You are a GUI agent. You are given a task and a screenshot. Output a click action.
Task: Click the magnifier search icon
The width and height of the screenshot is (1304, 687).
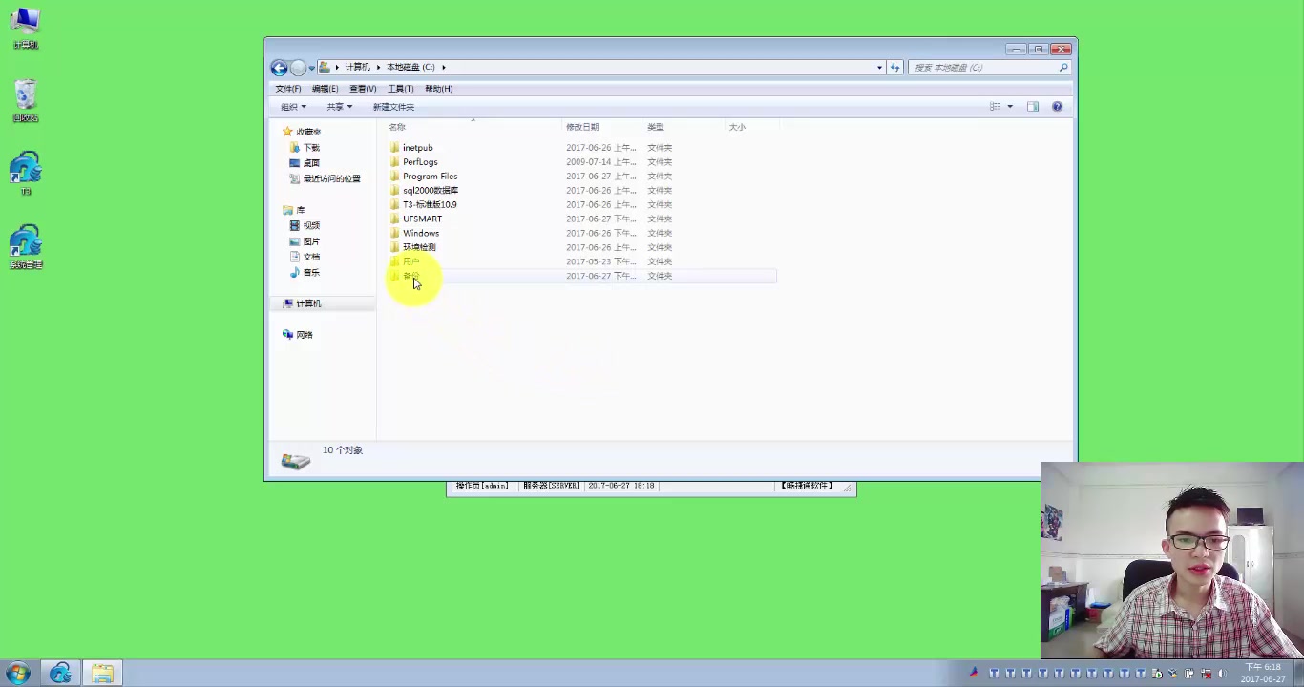(x=1063, y=68)
